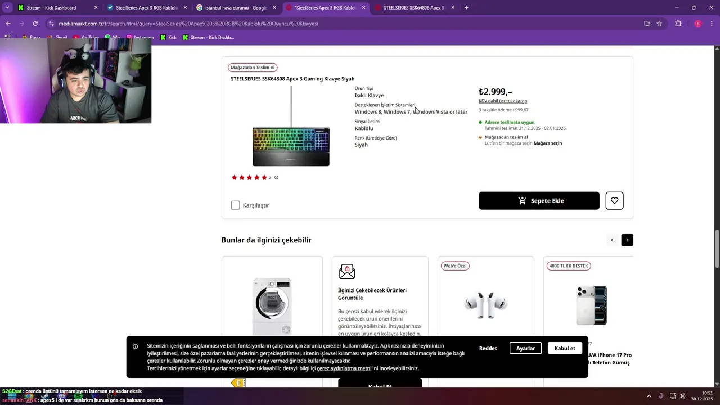Open the iPhone 17 Pro product thumbnail

tap(592, 305)
